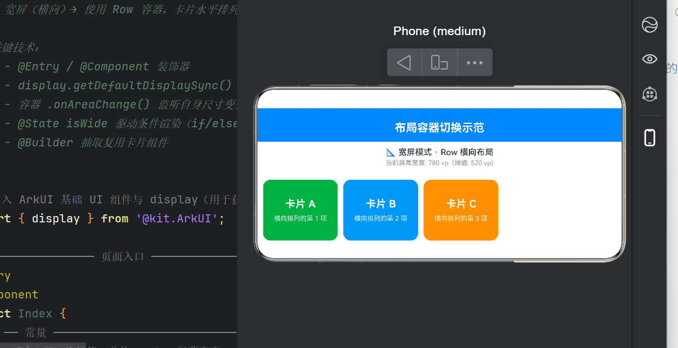Viewport: 678px width, 348px height.
Task: Click the word display inside import braces
Action: pos(56,218)
